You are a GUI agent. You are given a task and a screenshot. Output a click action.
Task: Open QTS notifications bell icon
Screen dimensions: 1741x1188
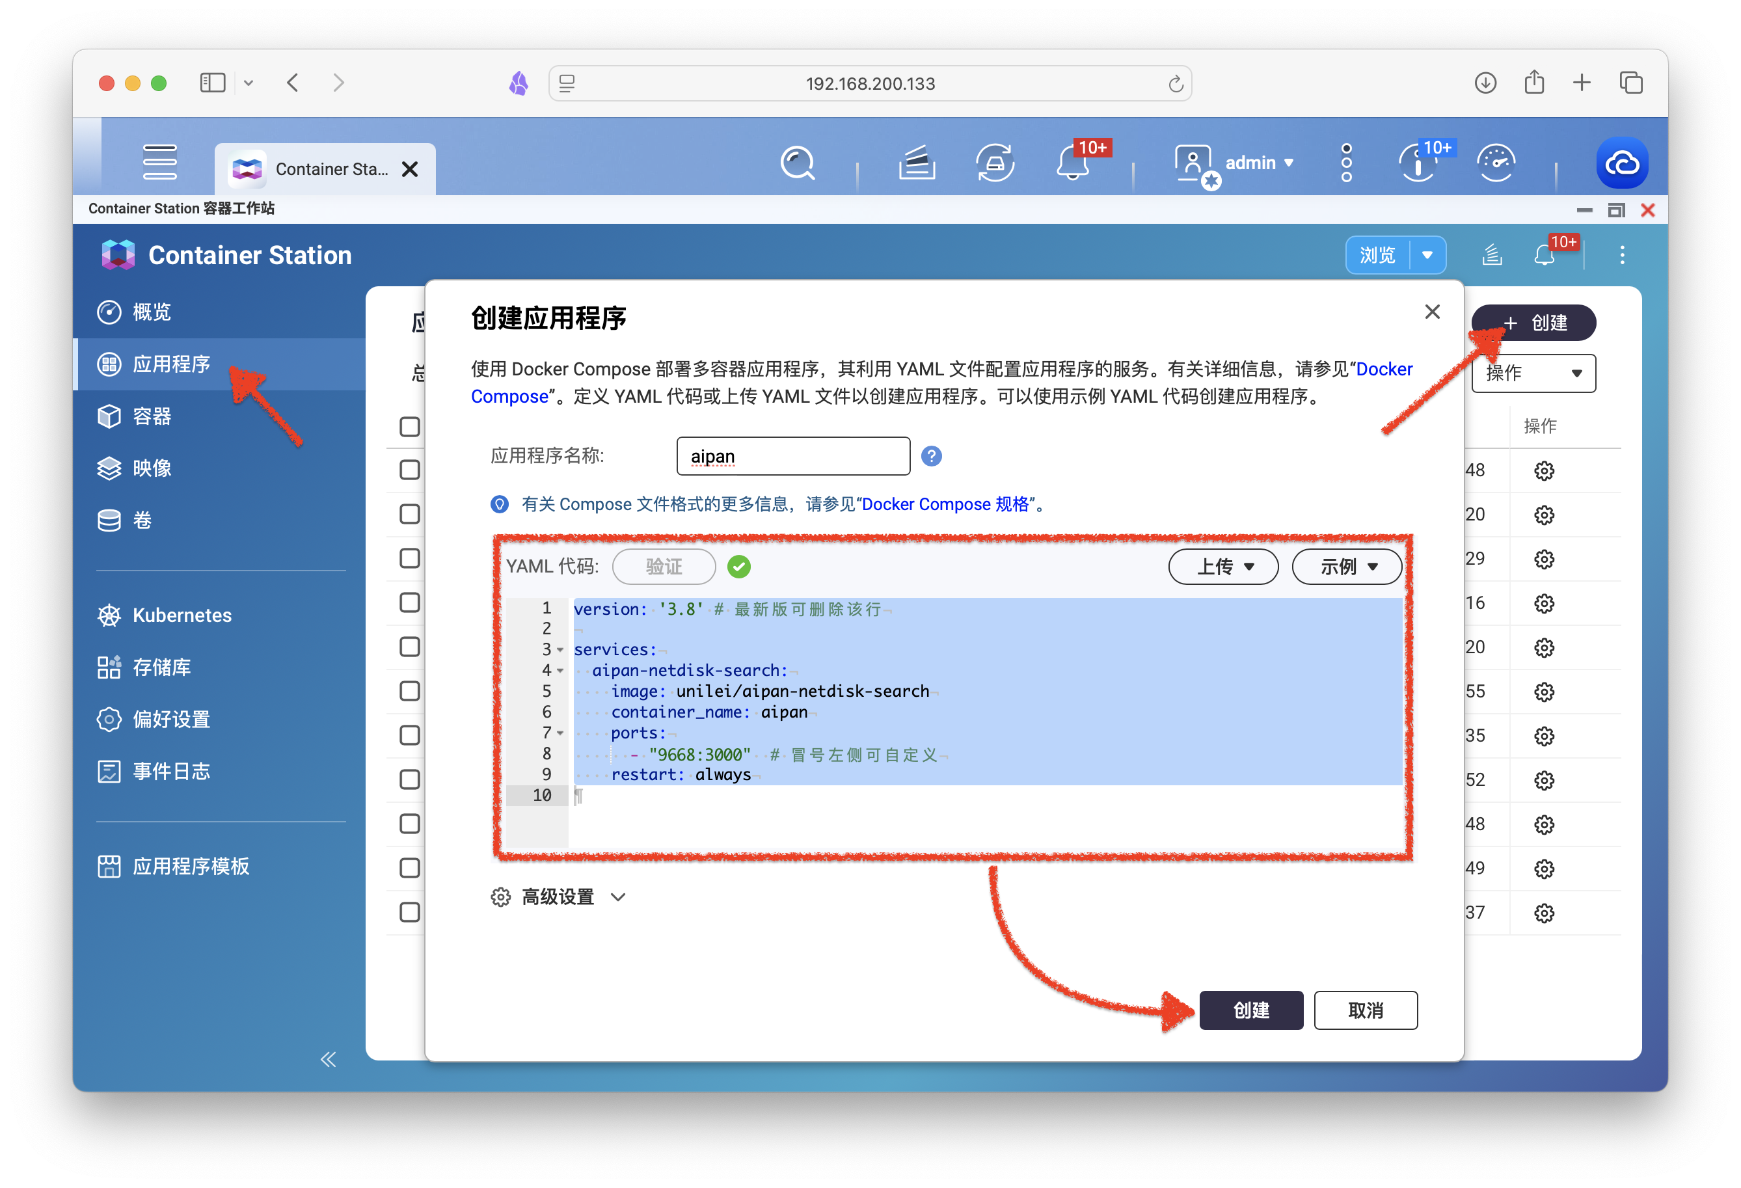(1073, 163)
